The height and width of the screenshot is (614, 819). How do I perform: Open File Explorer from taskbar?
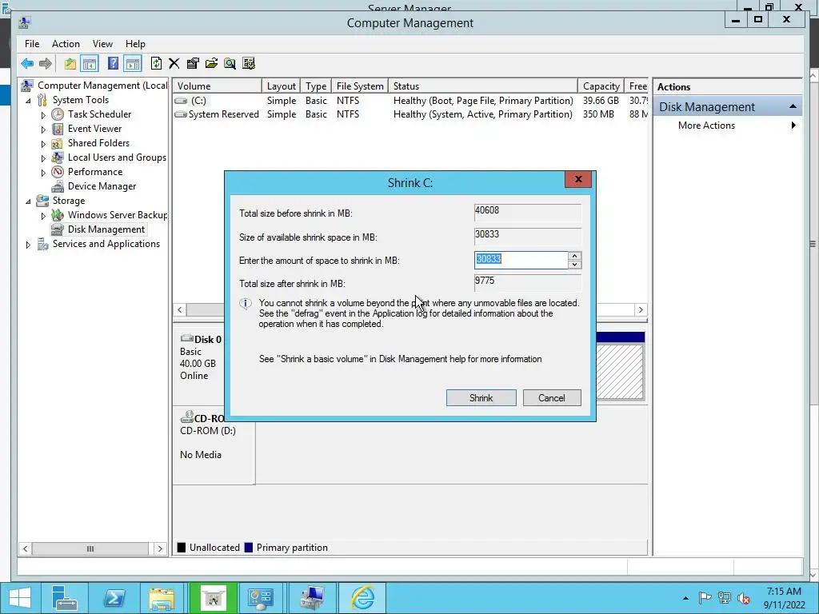pos(162,598)
